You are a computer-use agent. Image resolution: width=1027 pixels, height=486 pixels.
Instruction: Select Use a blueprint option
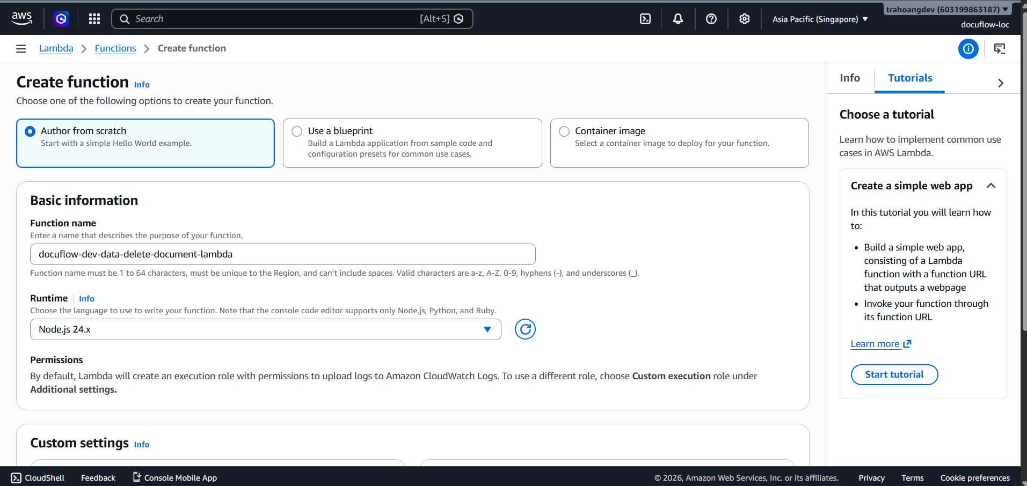pyautogui.click(x=412, y=143)
